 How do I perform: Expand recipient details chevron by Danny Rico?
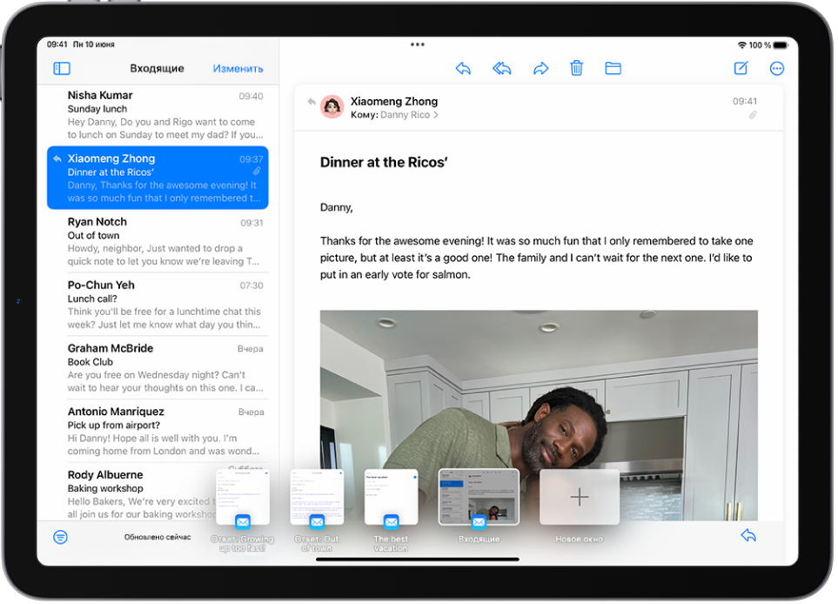436,115
